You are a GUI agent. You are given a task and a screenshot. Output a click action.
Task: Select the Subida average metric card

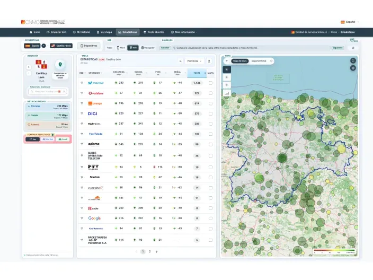coord(48,116)
